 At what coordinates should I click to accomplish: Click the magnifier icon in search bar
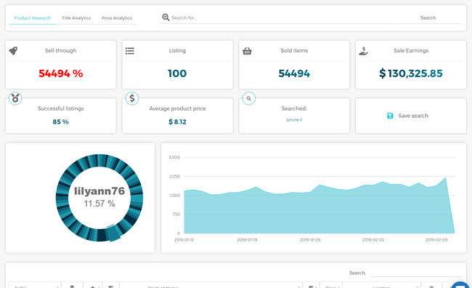pyautogui.click(x=166, y=17)
